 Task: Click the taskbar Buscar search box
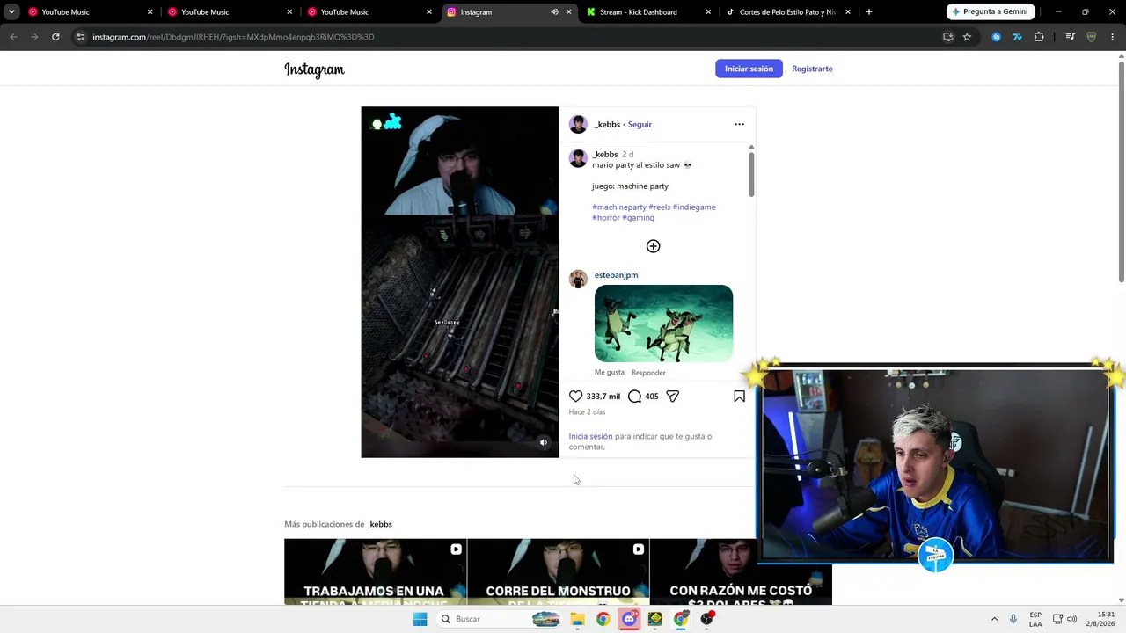click(x=498, y=619)
